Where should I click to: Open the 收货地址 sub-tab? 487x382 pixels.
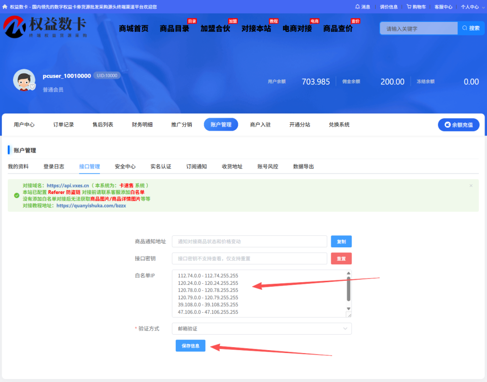click(x=232, y=167)
